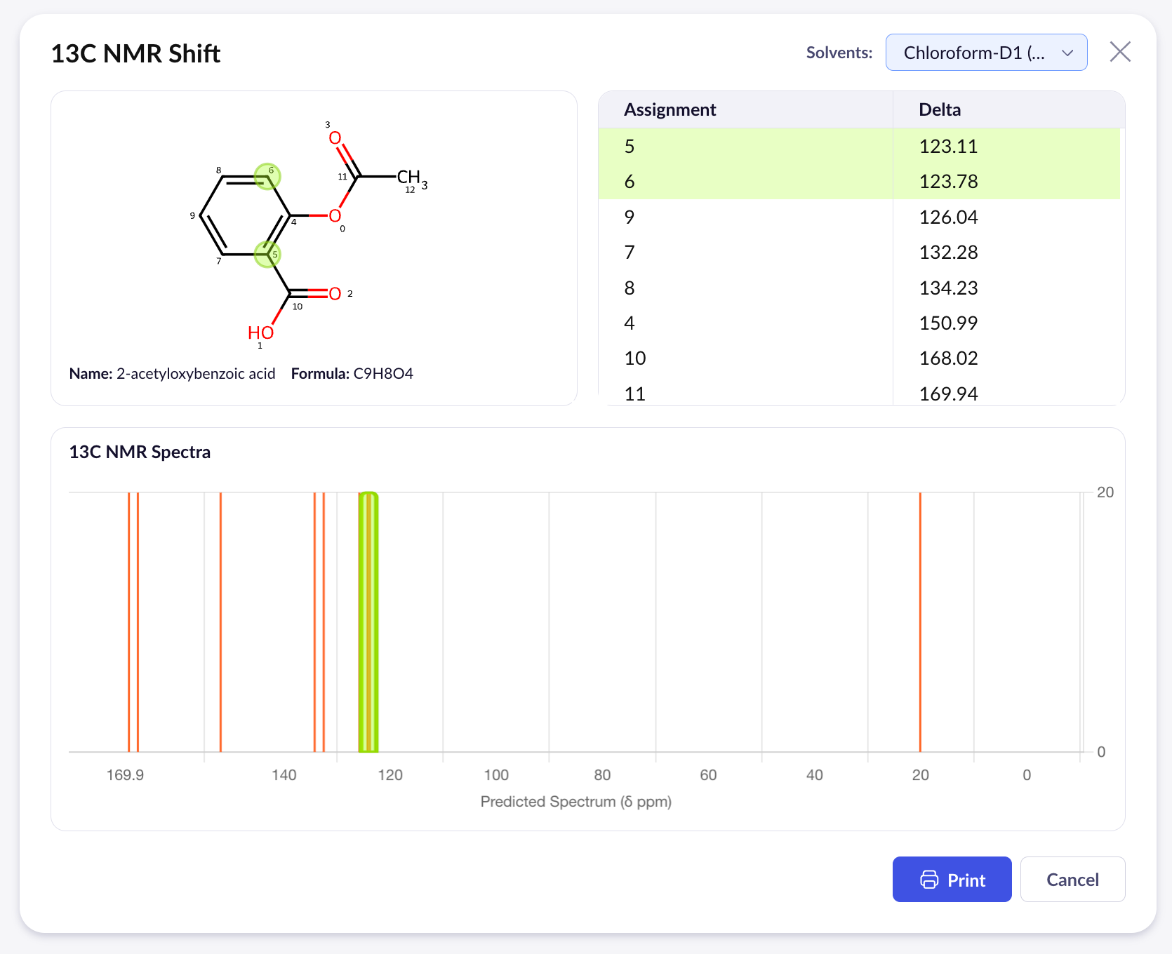Select the CH3 group in the molecule
1172x954 pixels.
pos(410,177)
